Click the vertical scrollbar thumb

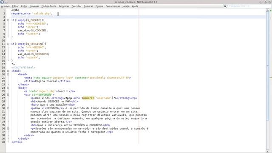[268, 66]
